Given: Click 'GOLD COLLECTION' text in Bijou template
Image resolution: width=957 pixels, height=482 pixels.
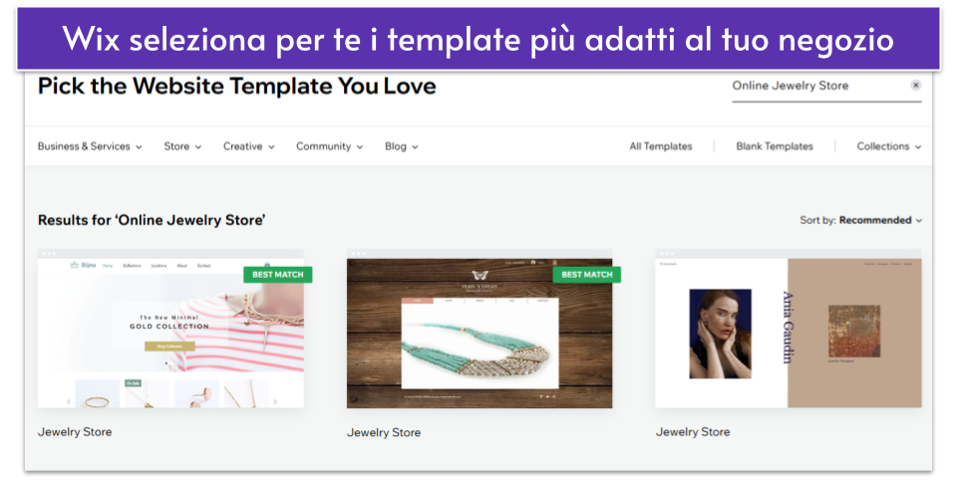Looking at the screenshot, I should [169, 327].
